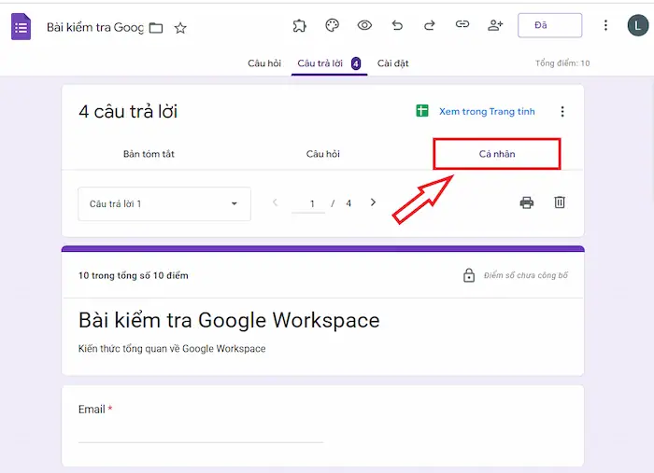Preview the form with the eye icon

[364, 25]
